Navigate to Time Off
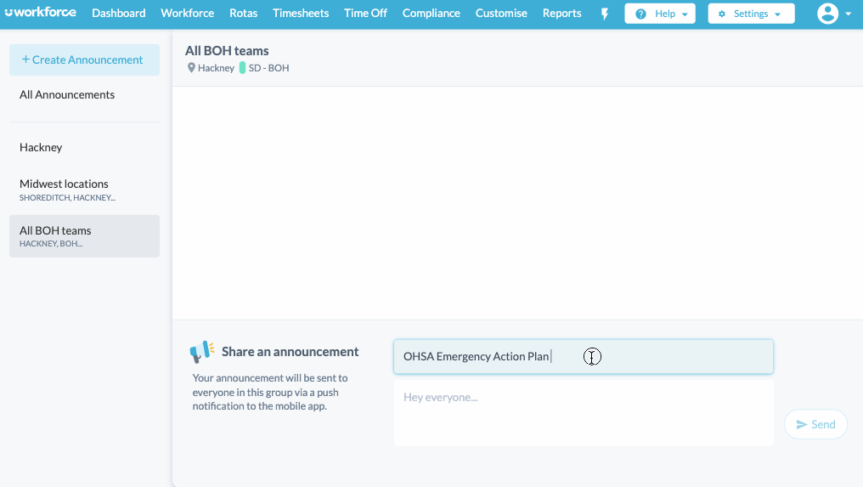This screenshot has height=487, width=863. 365,14
